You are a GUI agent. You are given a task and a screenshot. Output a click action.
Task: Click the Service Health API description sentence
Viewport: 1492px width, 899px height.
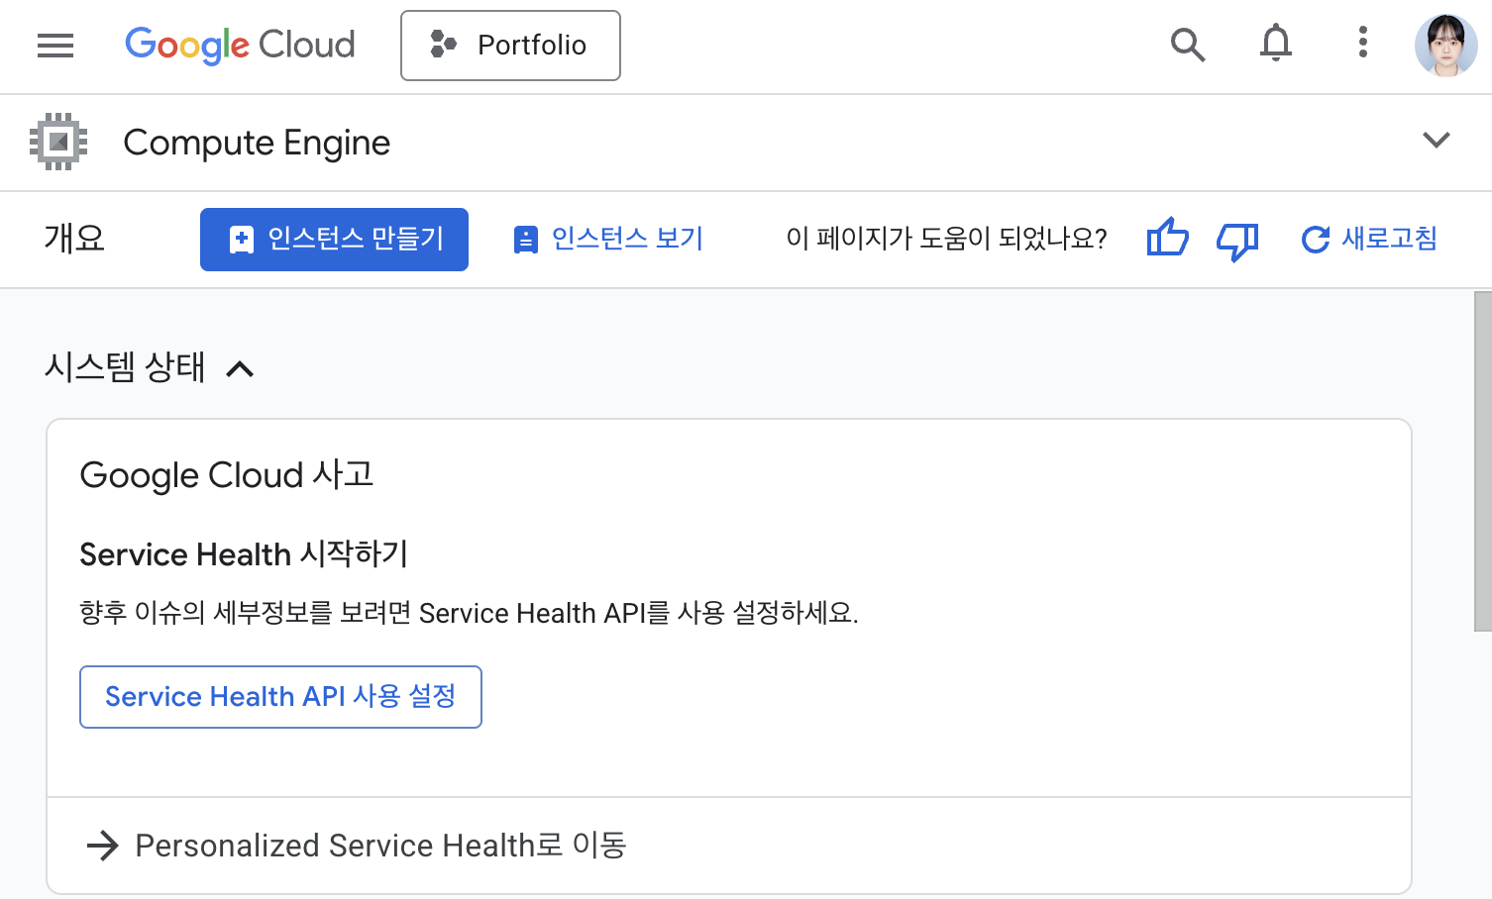coord(469,613)
